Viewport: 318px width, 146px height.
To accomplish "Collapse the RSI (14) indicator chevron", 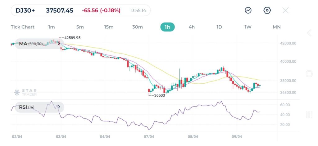I will [x=59, y=107].
